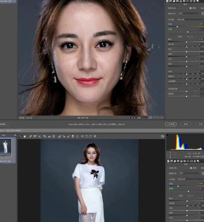Switch to the Tone Curve panel tab
This screenshot has height=222, width=204.
171,161
